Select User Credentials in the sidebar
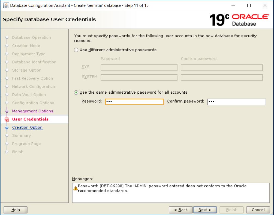274x215 pixels. pyautogui.click(x=30, y=119)
